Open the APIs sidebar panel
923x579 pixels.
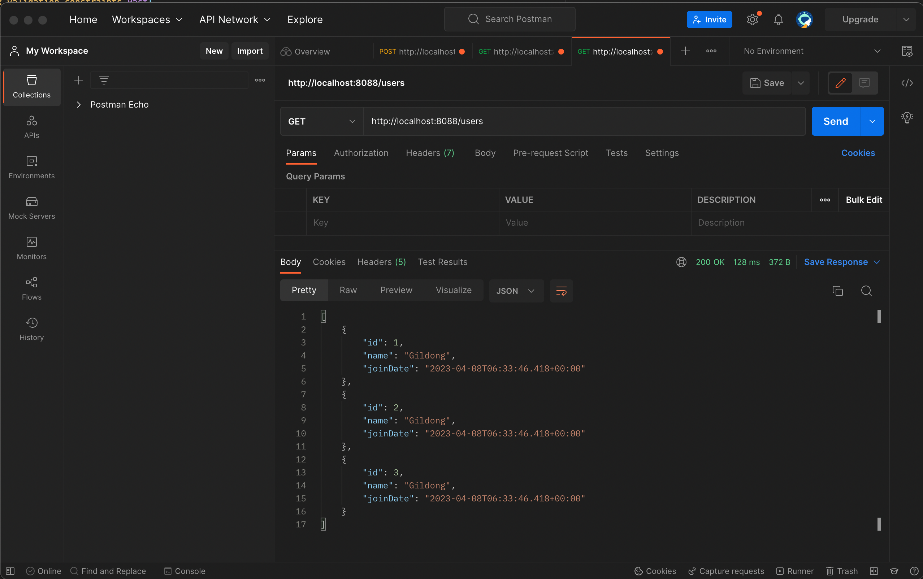31,127
